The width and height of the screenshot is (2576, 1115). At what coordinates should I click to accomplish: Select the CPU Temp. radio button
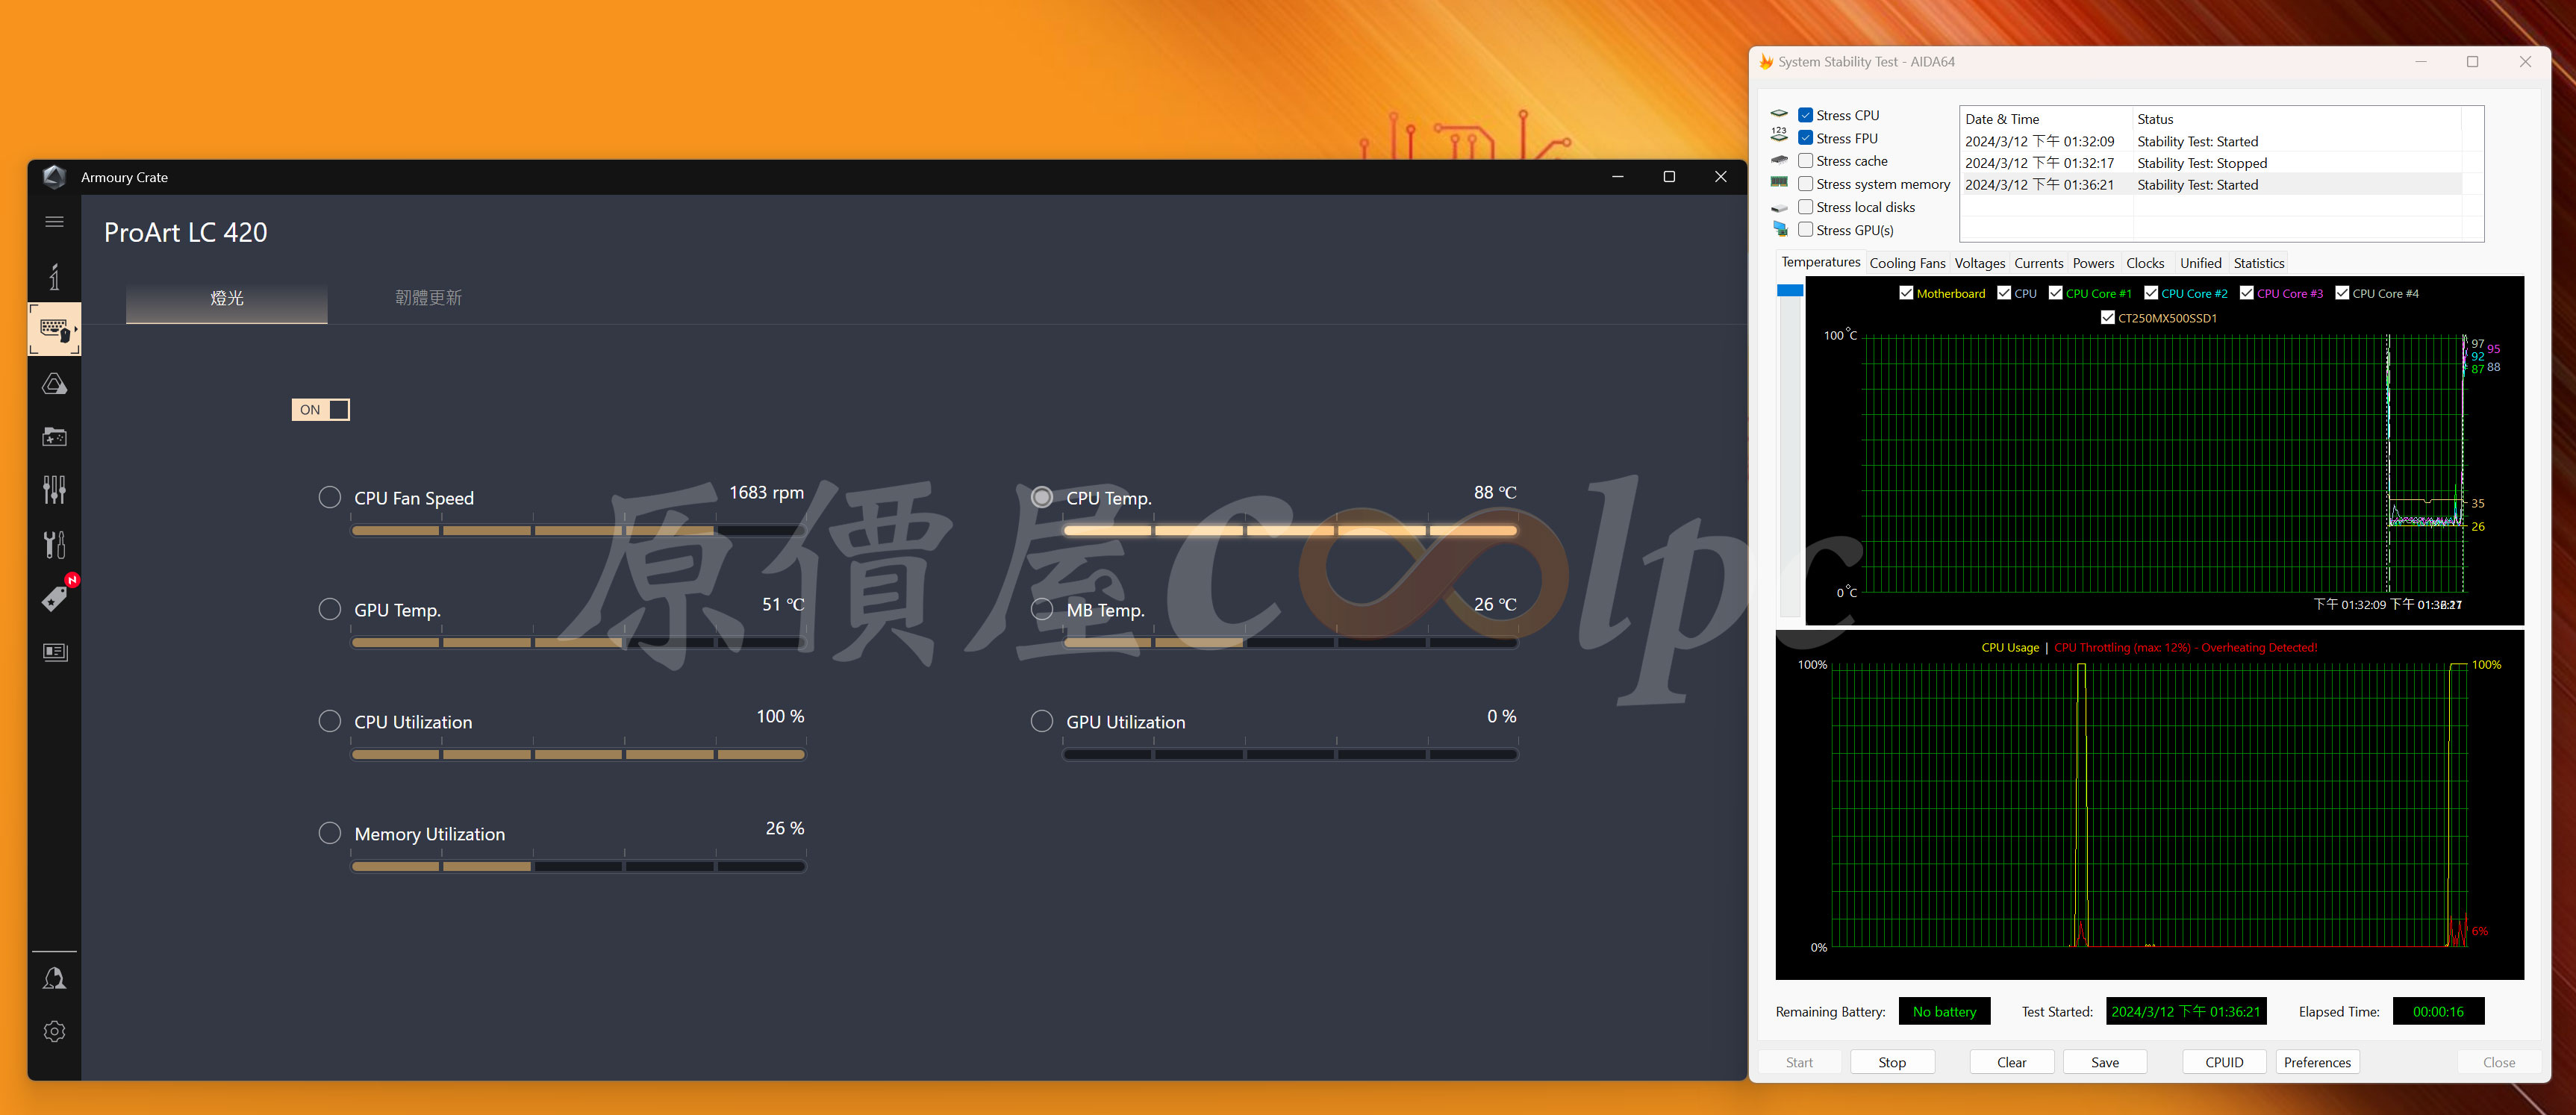tap(1042, 497)
